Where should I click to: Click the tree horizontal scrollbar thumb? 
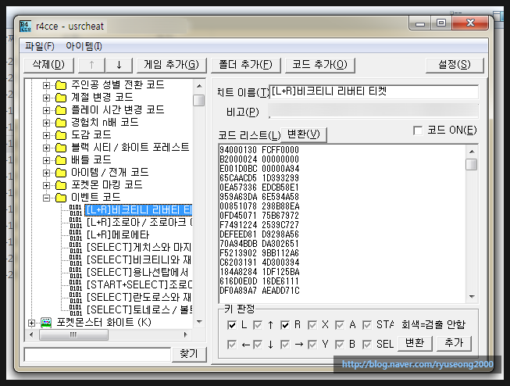(74, 334)
